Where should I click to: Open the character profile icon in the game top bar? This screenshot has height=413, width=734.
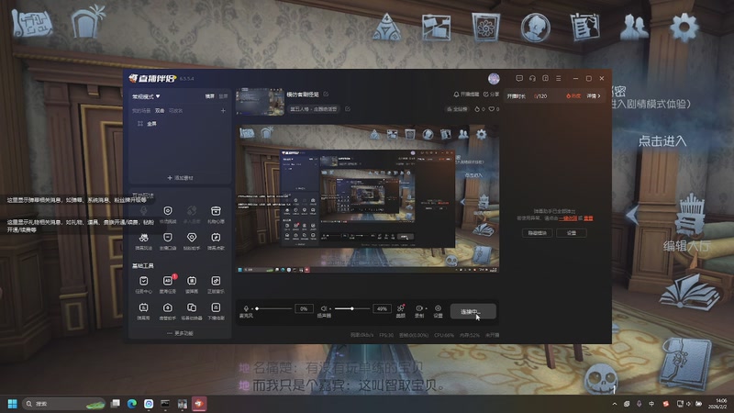(535, 28)
